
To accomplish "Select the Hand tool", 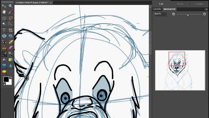I will click(4, 12).
